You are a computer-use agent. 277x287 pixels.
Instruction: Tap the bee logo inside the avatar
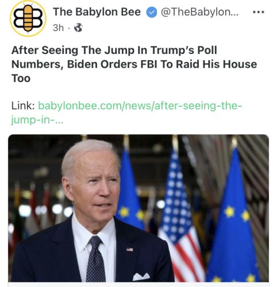(28, 18)
